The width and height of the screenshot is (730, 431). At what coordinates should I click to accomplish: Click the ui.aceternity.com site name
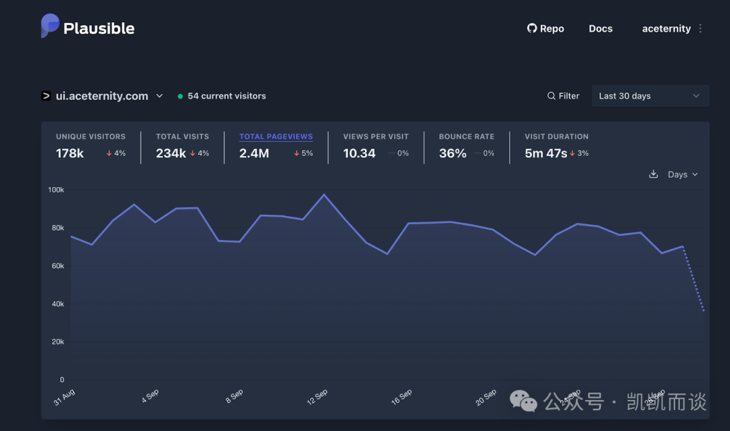[x=102, y=96]
